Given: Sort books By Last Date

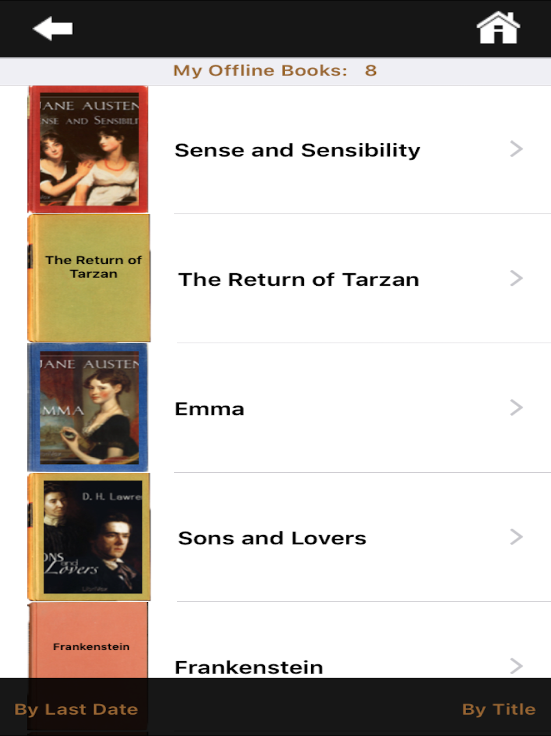Looking at the screenshot, I should (76, 709).
